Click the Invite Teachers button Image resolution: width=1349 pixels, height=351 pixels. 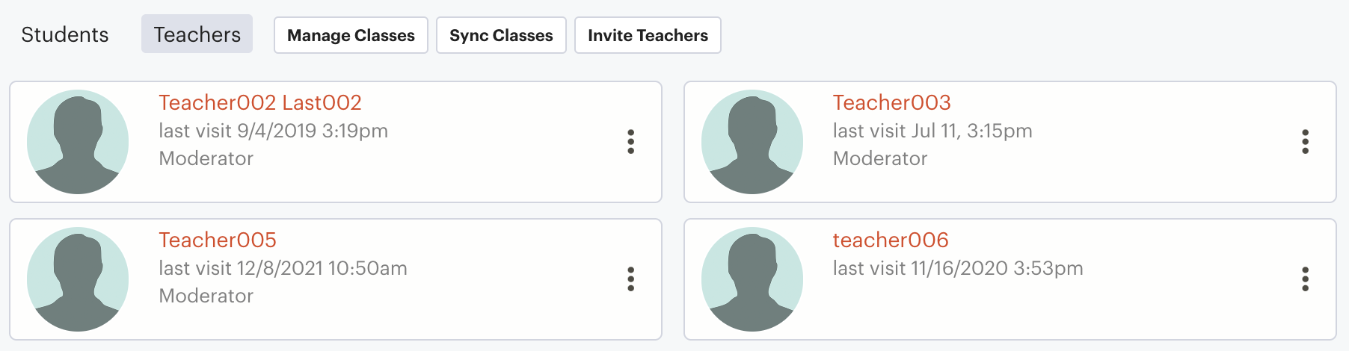tap(648, 35)
